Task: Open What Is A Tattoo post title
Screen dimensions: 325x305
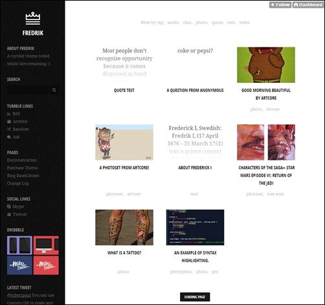Action: [x=124, y=253]
